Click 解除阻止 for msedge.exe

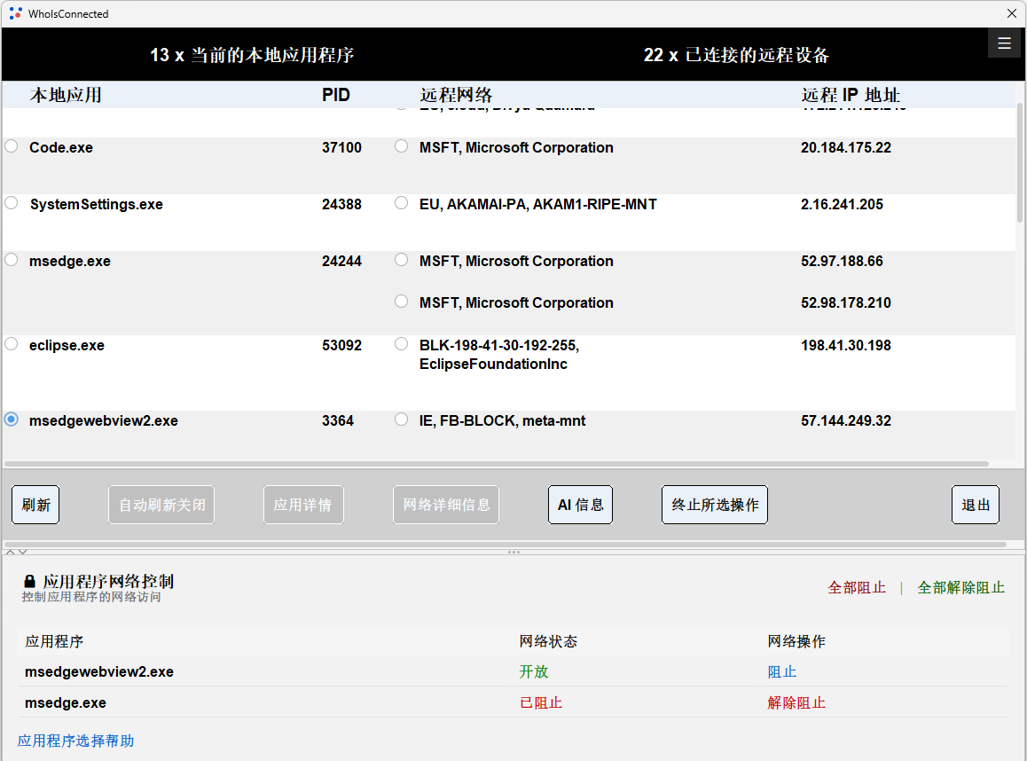[x=796, y=702]
